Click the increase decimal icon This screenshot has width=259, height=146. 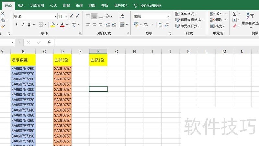(x=160, y=25)
